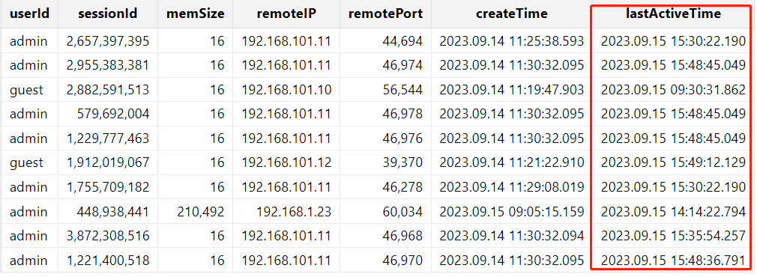The image size is (757, 277).
Task: Click the userId column header
Action: coord(29,14)
